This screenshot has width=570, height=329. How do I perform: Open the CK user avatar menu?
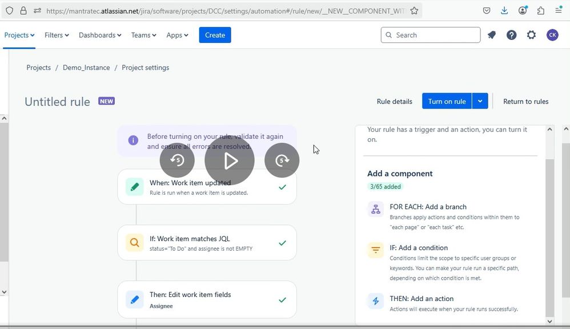(x=552, y=35)
